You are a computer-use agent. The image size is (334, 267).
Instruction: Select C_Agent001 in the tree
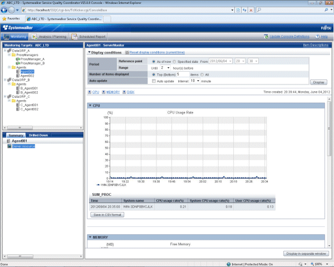[30, 105]
